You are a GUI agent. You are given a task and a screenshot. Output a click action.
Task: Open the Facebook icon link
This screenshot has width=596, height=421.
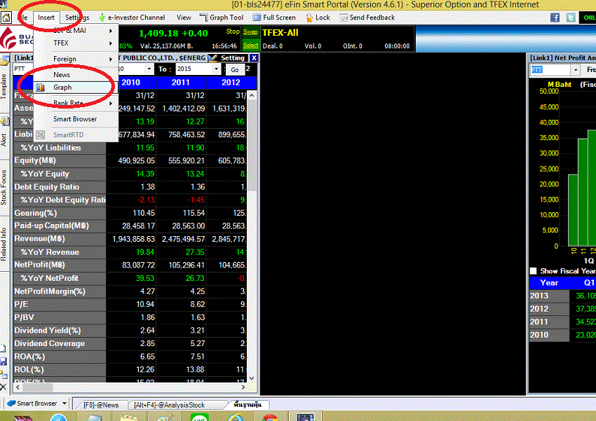pos(555,18)
